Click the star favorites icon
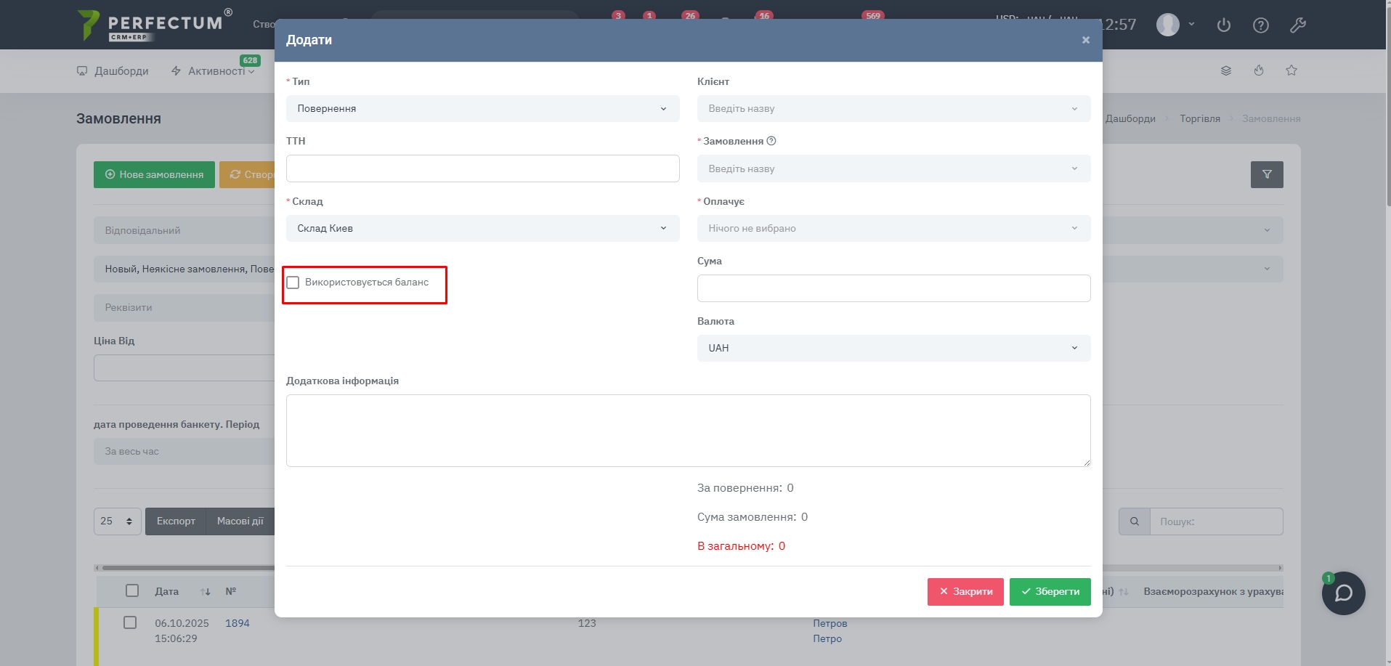The width and height of the screenshot is (1391, 666). click(1291, 70)
